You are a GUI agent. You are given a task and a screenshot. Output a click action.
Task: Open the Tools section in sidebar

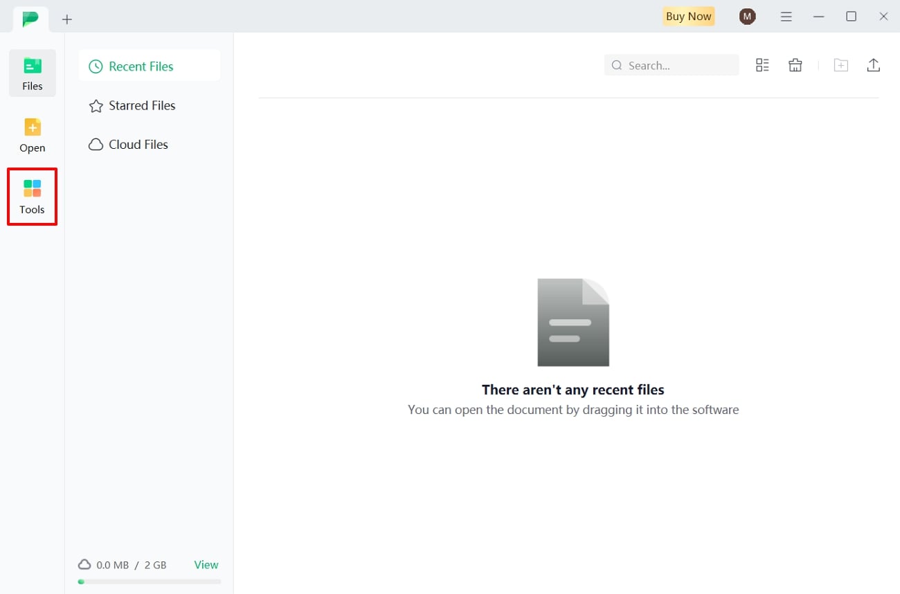(x=32, y=197)
